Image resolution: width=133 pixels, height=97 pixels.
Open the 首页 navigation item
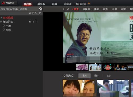click(x=76, y=9)
